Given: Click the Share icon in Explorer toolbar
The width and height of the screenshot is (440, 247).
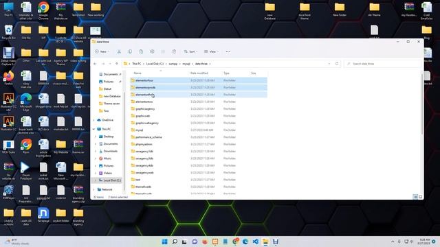Looking at the screenshot, I should (163, 51).
